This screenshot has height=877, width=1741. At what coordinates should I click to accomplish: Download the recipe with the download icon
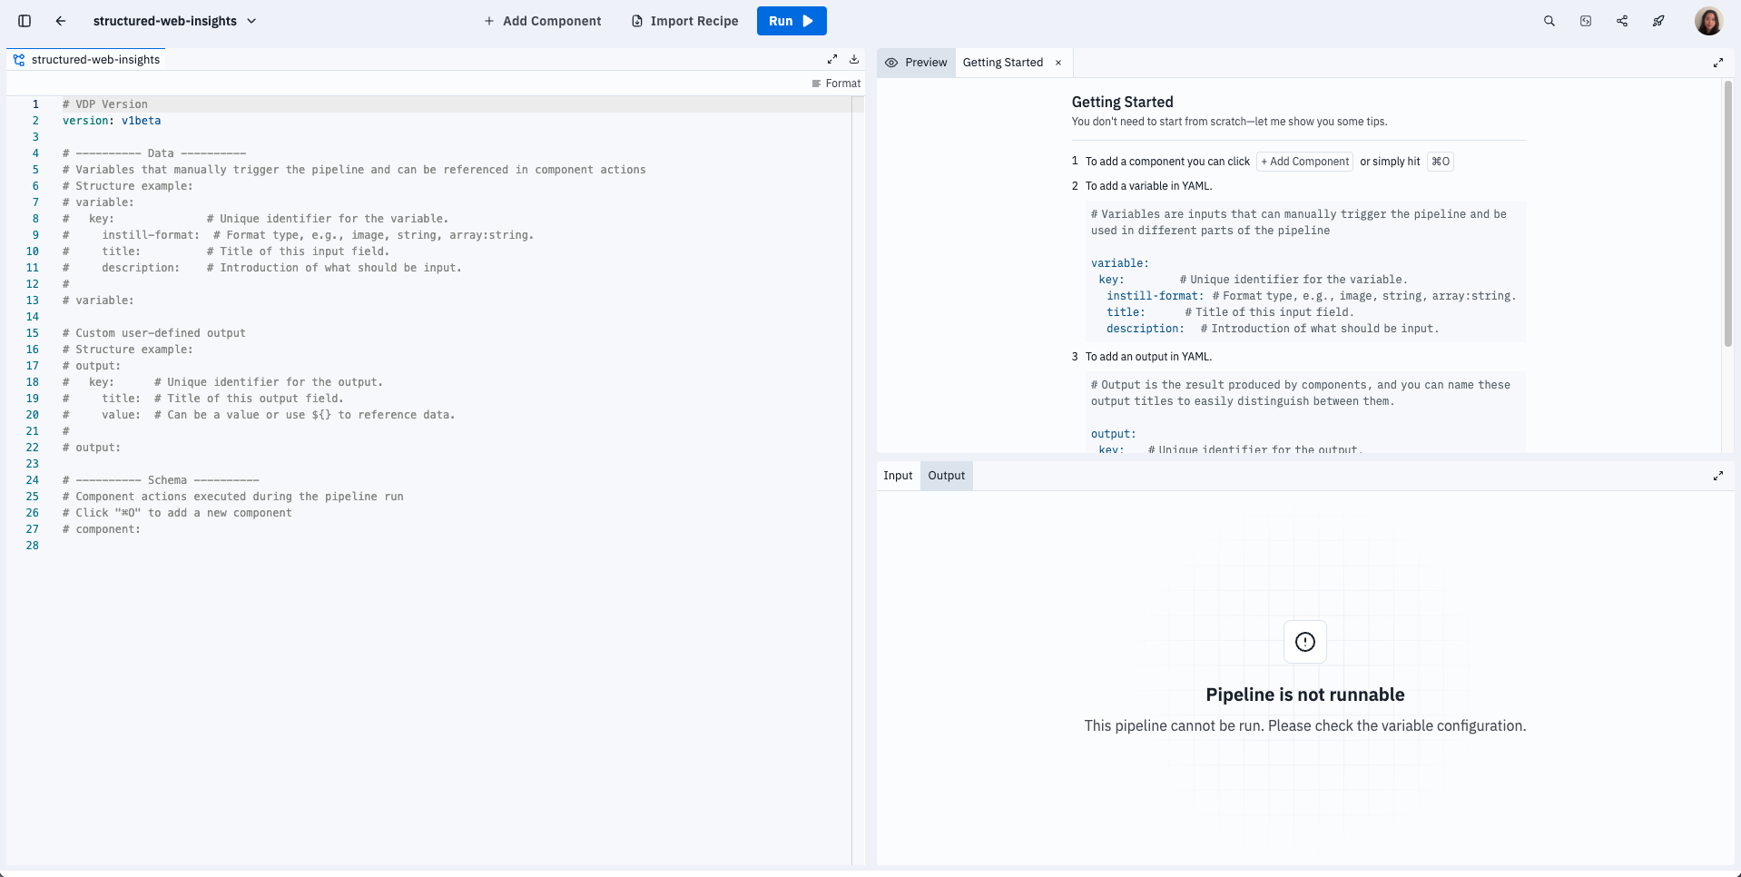(854, 59)
